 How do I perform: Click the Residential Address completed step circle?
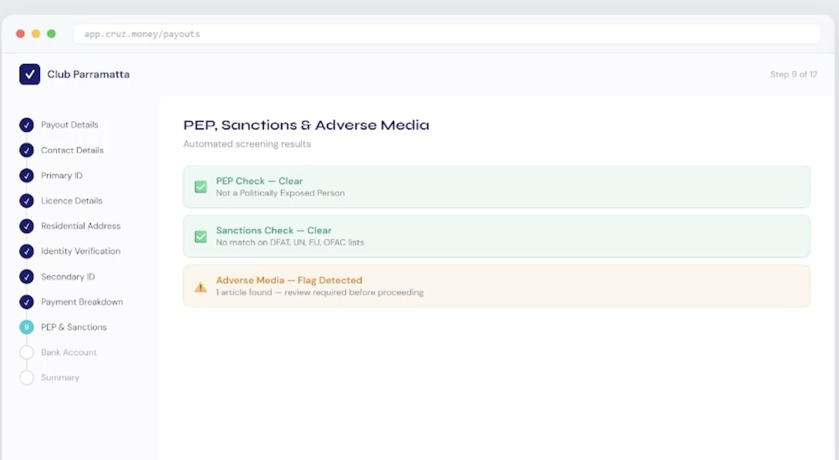tap(27, 226)
